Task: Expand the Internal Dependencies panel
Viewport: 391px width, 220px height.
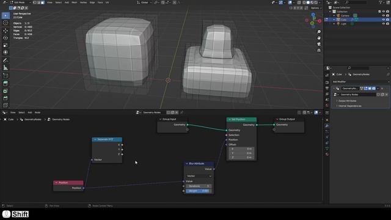Action: click(349, 106)
